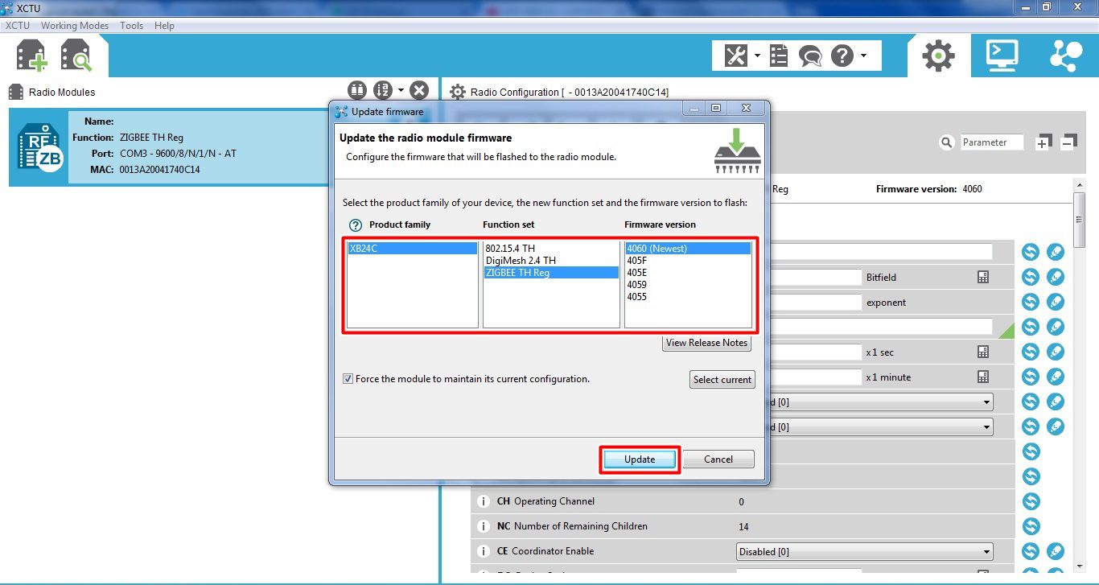1099x585 pixels.
Task: Remove all modules with the X icon
Action: click(419, 90)
